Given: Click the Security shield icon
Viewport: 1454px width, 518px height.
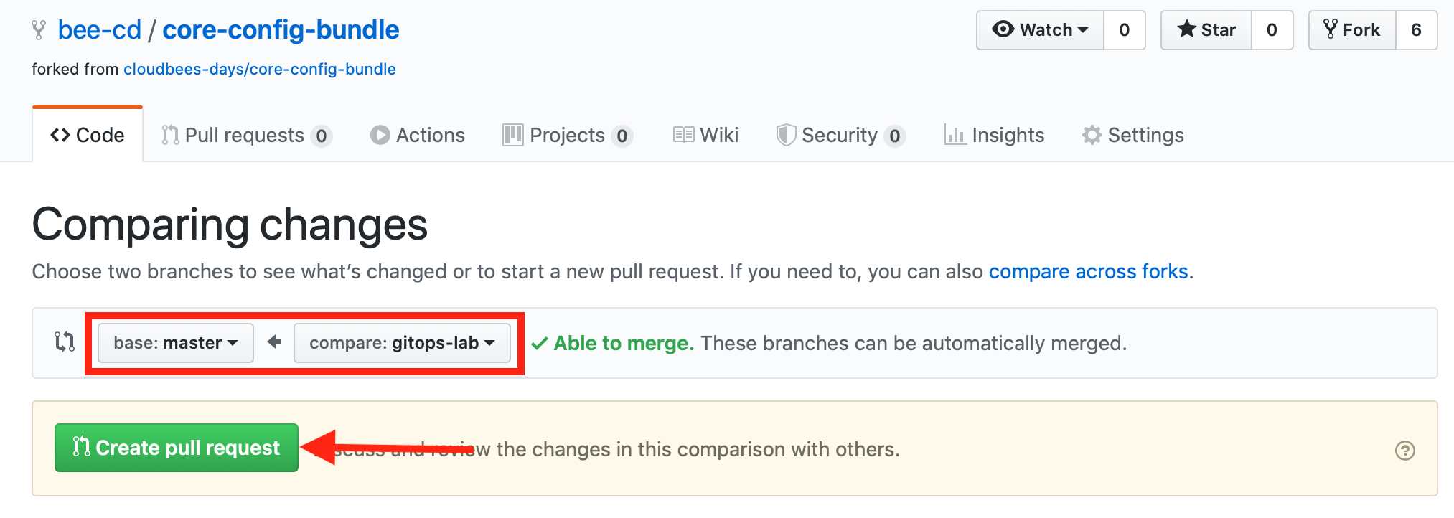Looking at the screenshot, I should point(786,135).
